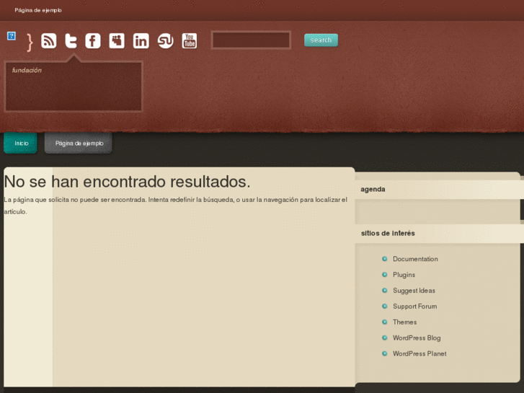Screen dimensions: 524x393
Task: Visit the Support Forum link
Action: click(x=414, y=306)
